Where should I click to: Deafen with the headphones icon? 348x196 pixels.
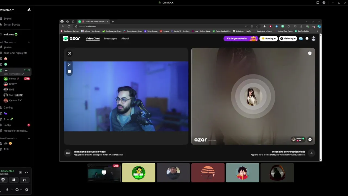tap(17, 190)
